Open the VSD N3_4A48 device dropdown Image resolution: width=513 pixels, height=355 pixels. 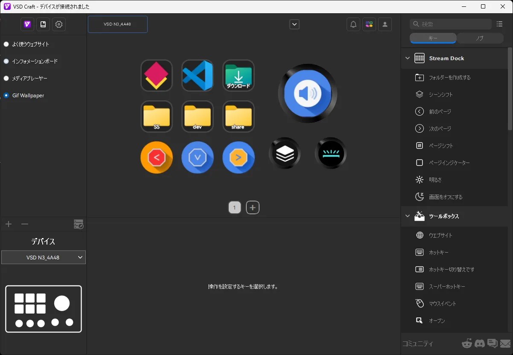tap(44, 257)
